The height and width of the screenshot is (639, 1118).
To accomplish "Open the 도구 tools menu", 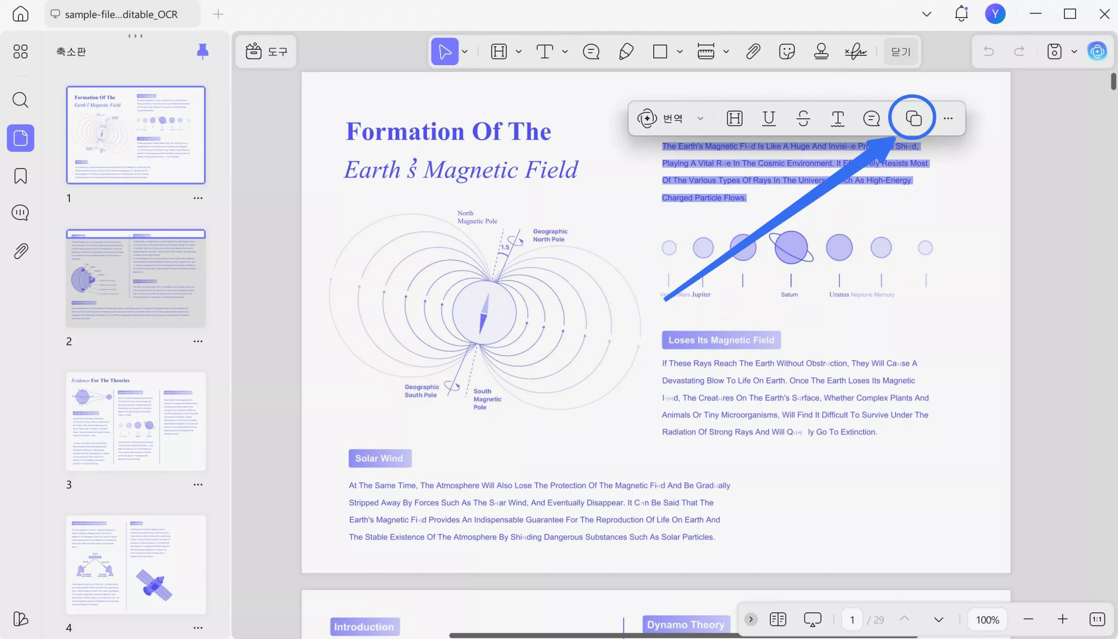I will (x=266, y=52).
